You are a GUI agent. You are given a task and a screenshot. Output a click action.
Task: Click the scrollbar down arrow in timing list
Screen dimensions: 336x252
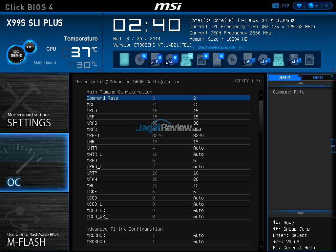(x=261, y=247)
